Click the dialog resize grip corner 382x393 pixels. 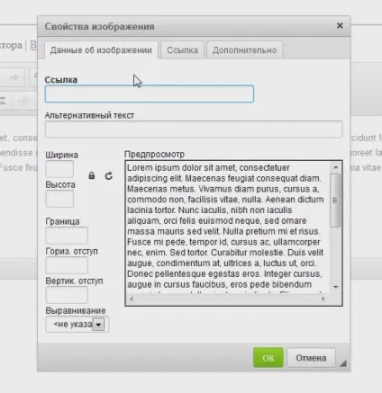tap(343, 363)
